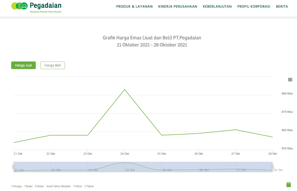The height and width of the screenshot is (191, 297).
Task: Open the Profil Korporasi menu
Action: (x=254, y=6)
